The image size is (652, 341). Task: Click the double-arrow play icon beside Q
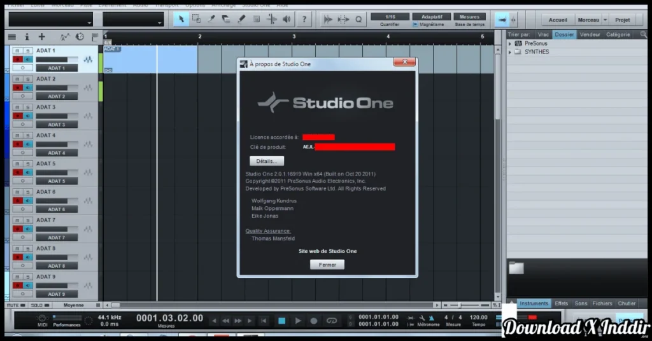click(328, 20)
